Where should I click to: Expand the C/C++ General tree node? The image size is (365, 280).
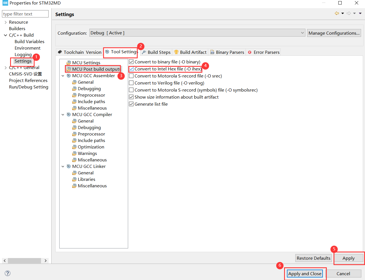pyautogui.click(x=6, y=68)
